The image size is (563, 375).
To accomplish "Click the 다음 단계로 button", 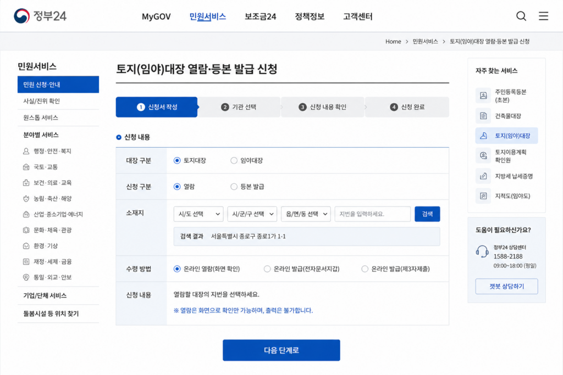I will 281,350.
